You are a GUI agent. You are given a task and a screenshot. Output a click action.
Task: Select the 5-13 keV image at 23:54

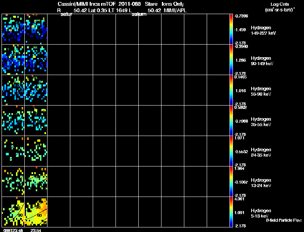coord(36,212)
